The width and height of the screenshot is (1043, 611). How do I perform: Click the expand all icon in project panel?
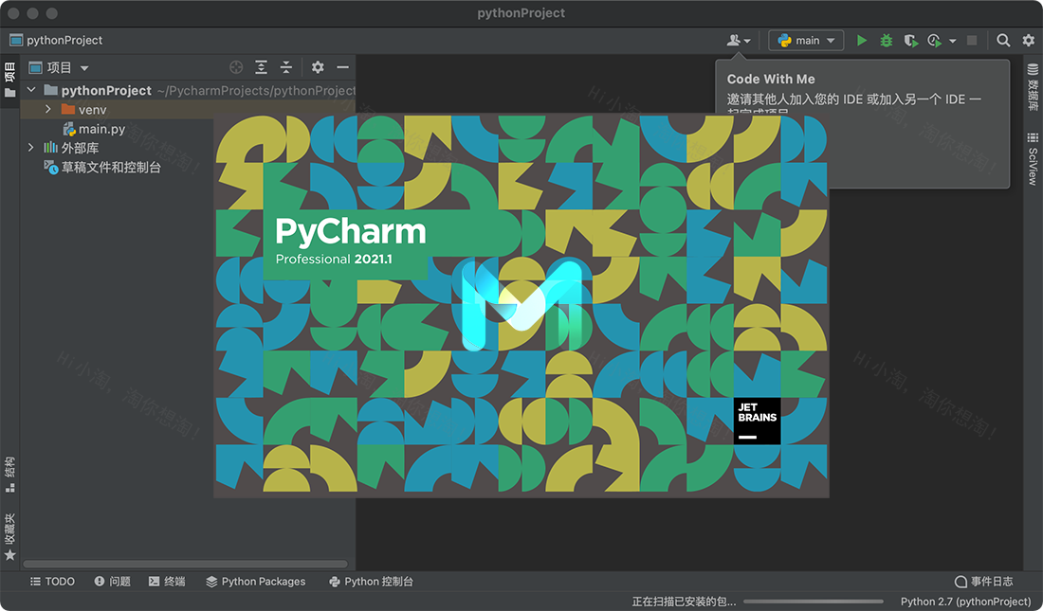click(261, 67)
